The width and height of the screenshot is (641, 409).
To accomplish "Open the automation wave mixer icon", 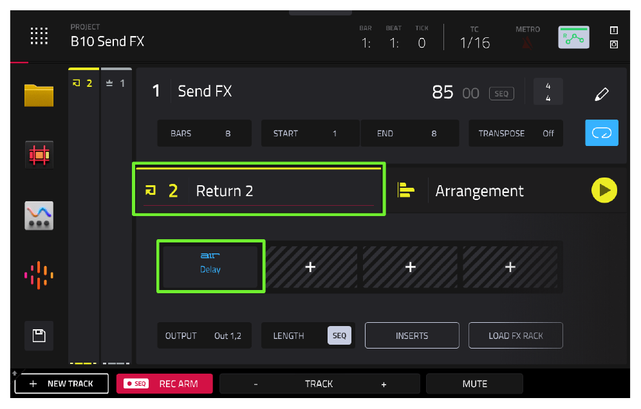I will coord(39,215).
